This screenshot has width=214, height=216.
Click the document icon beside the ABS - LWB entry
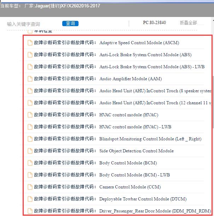click(30, 67)
